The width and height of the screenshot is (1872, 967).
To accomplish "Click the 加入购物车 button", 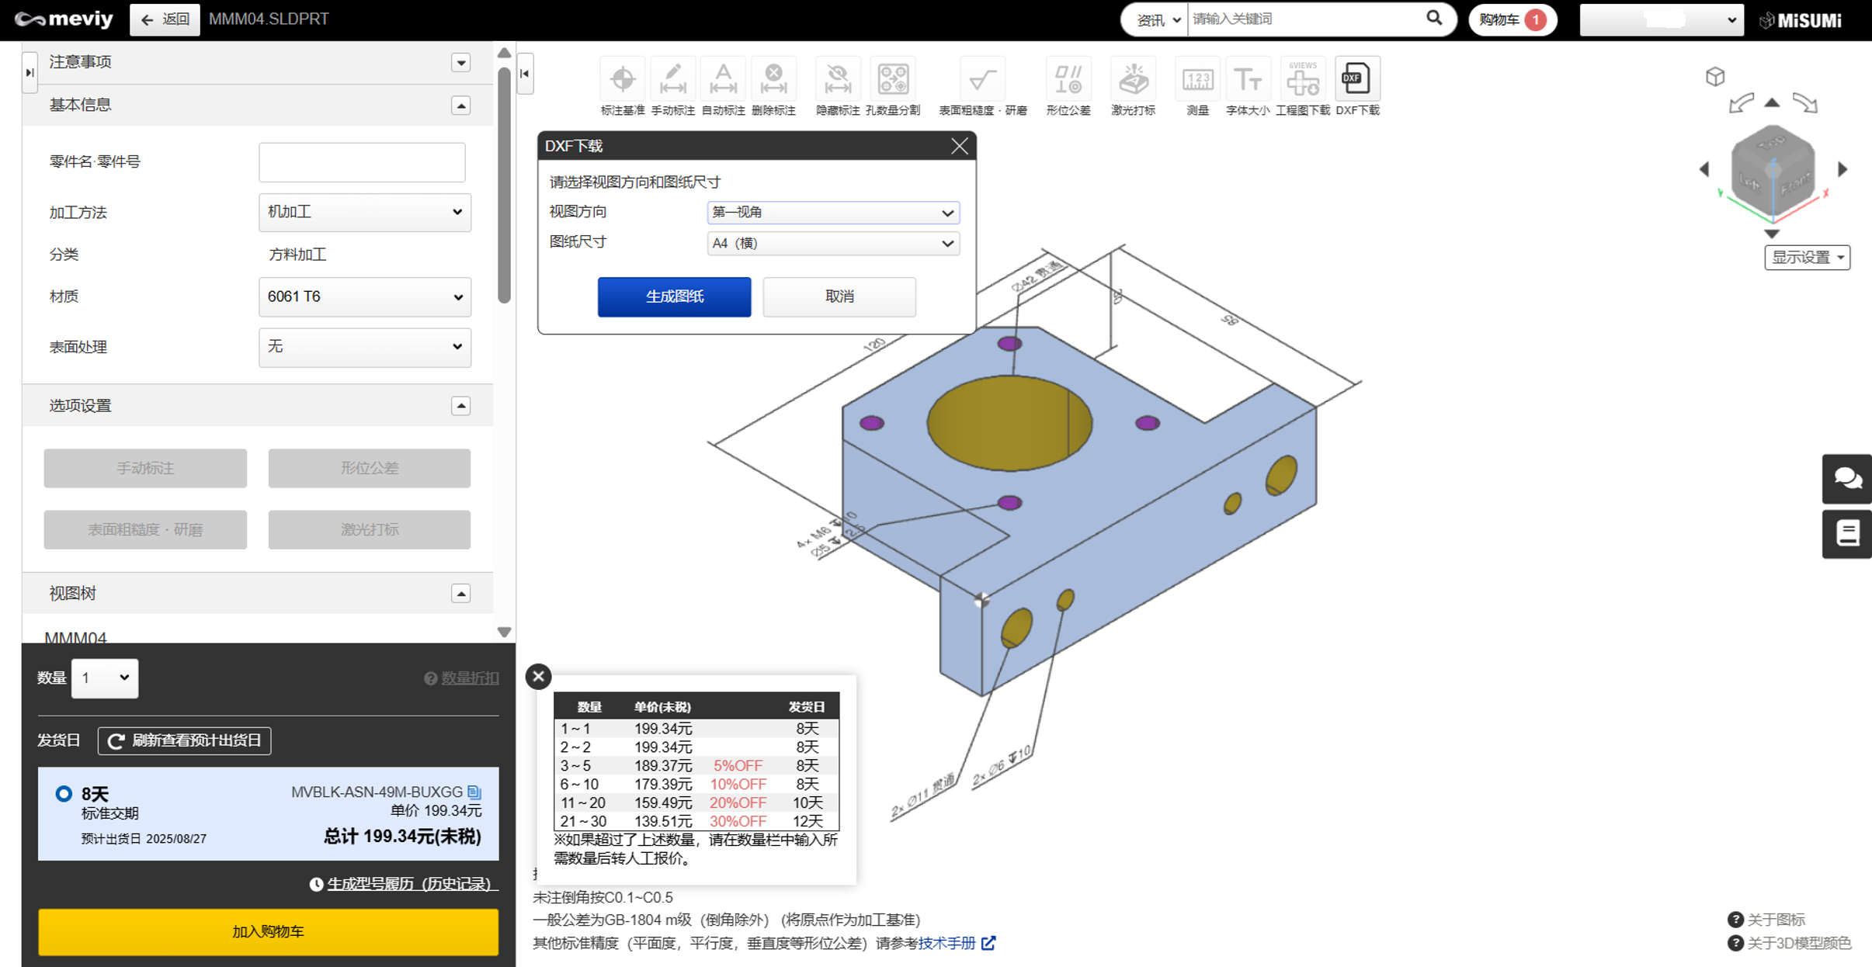I will point(268,931).
